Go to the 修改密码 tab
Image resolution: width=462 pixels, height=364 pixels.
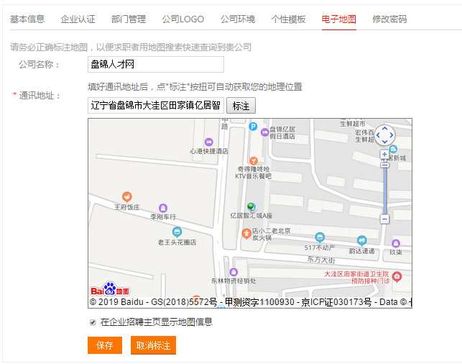[x=389, y=19]
